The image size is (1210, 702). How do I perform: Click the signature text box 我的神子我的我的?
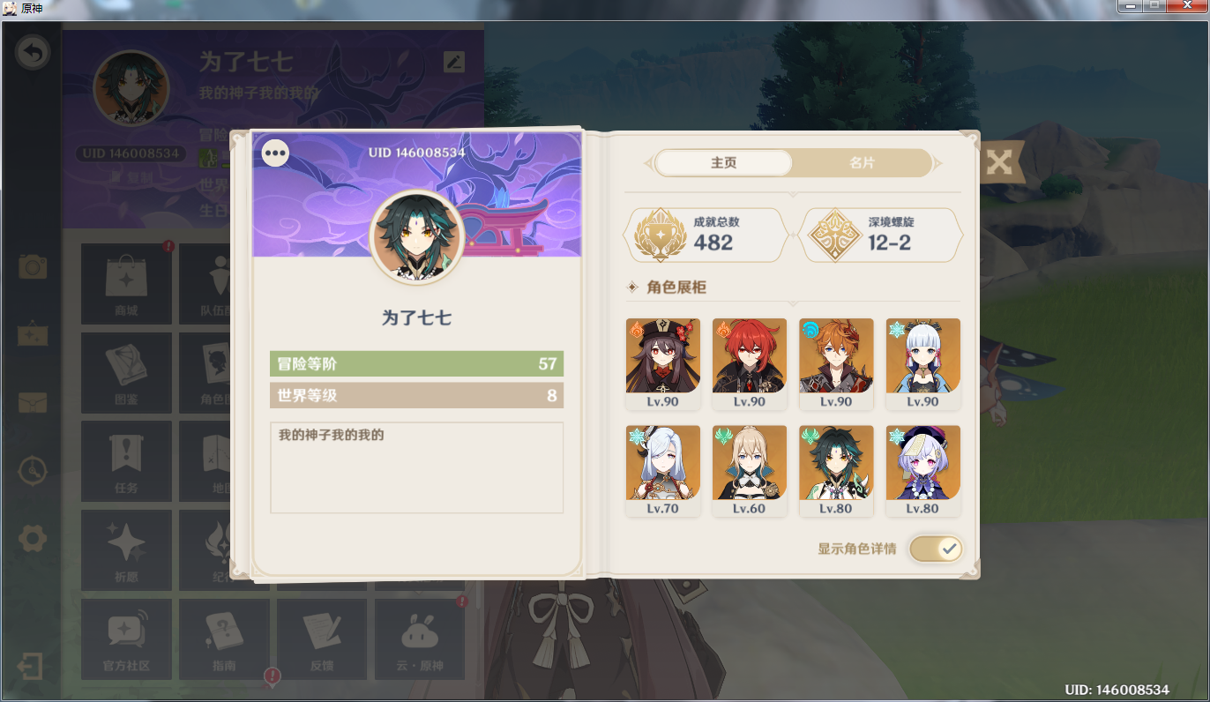416,467
